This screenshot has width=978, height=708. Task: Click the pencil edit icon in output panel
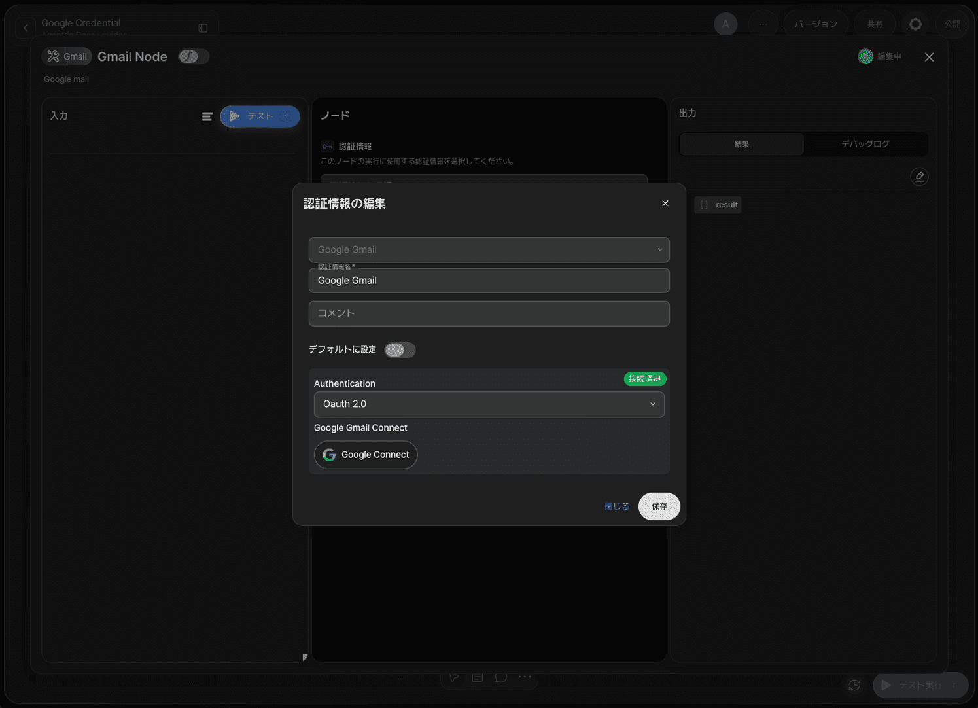(x=919, y=177)
